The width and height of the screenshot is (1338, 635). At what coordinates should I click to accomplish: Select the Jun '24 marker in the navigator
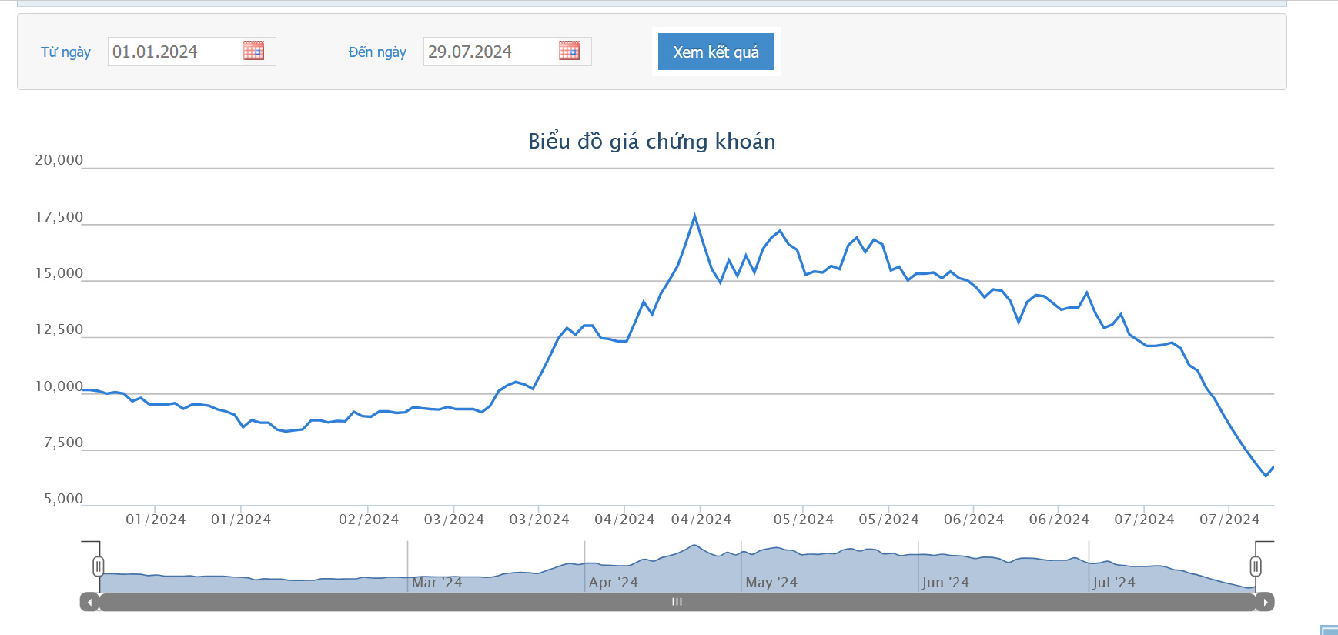pos(945,583)
